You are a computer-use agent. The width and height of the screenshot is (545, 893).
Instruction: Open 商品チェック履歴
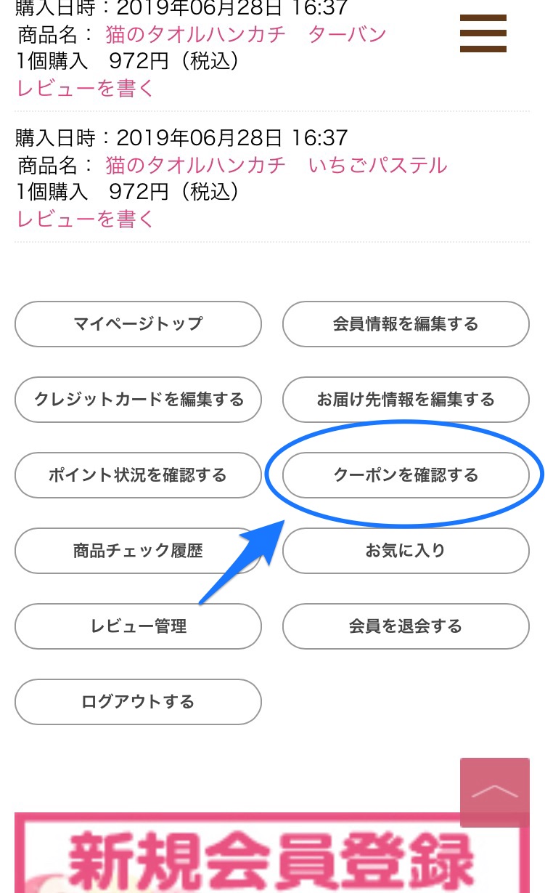pos(138,551)
